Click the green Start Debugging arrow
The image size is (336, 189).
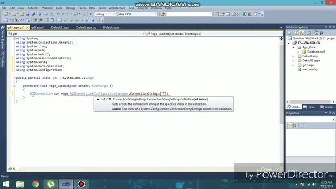point(91,14)
